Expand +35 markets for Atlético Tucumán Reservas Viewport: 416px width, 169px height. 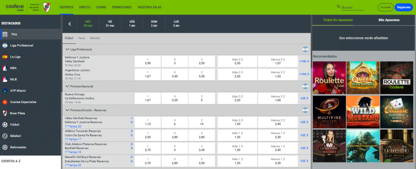pyautogui.click(x=304, y=135)
